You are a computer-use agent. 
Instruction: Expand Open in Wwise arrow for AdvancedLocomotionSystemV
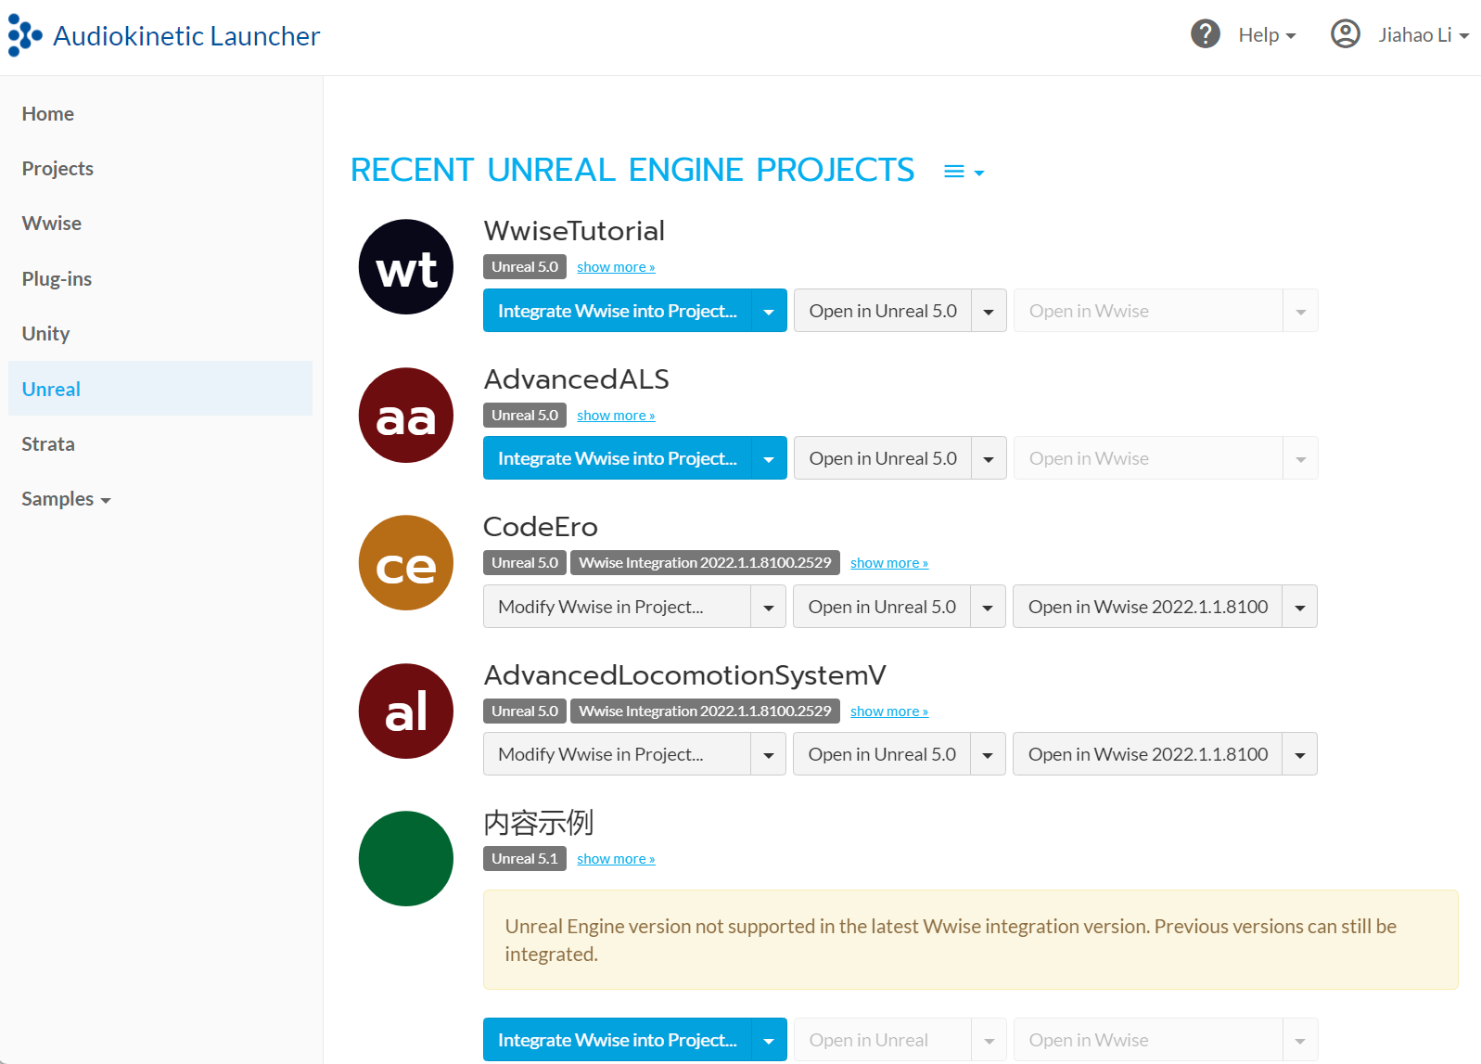pyautogui.click(x=1300, y=754)
